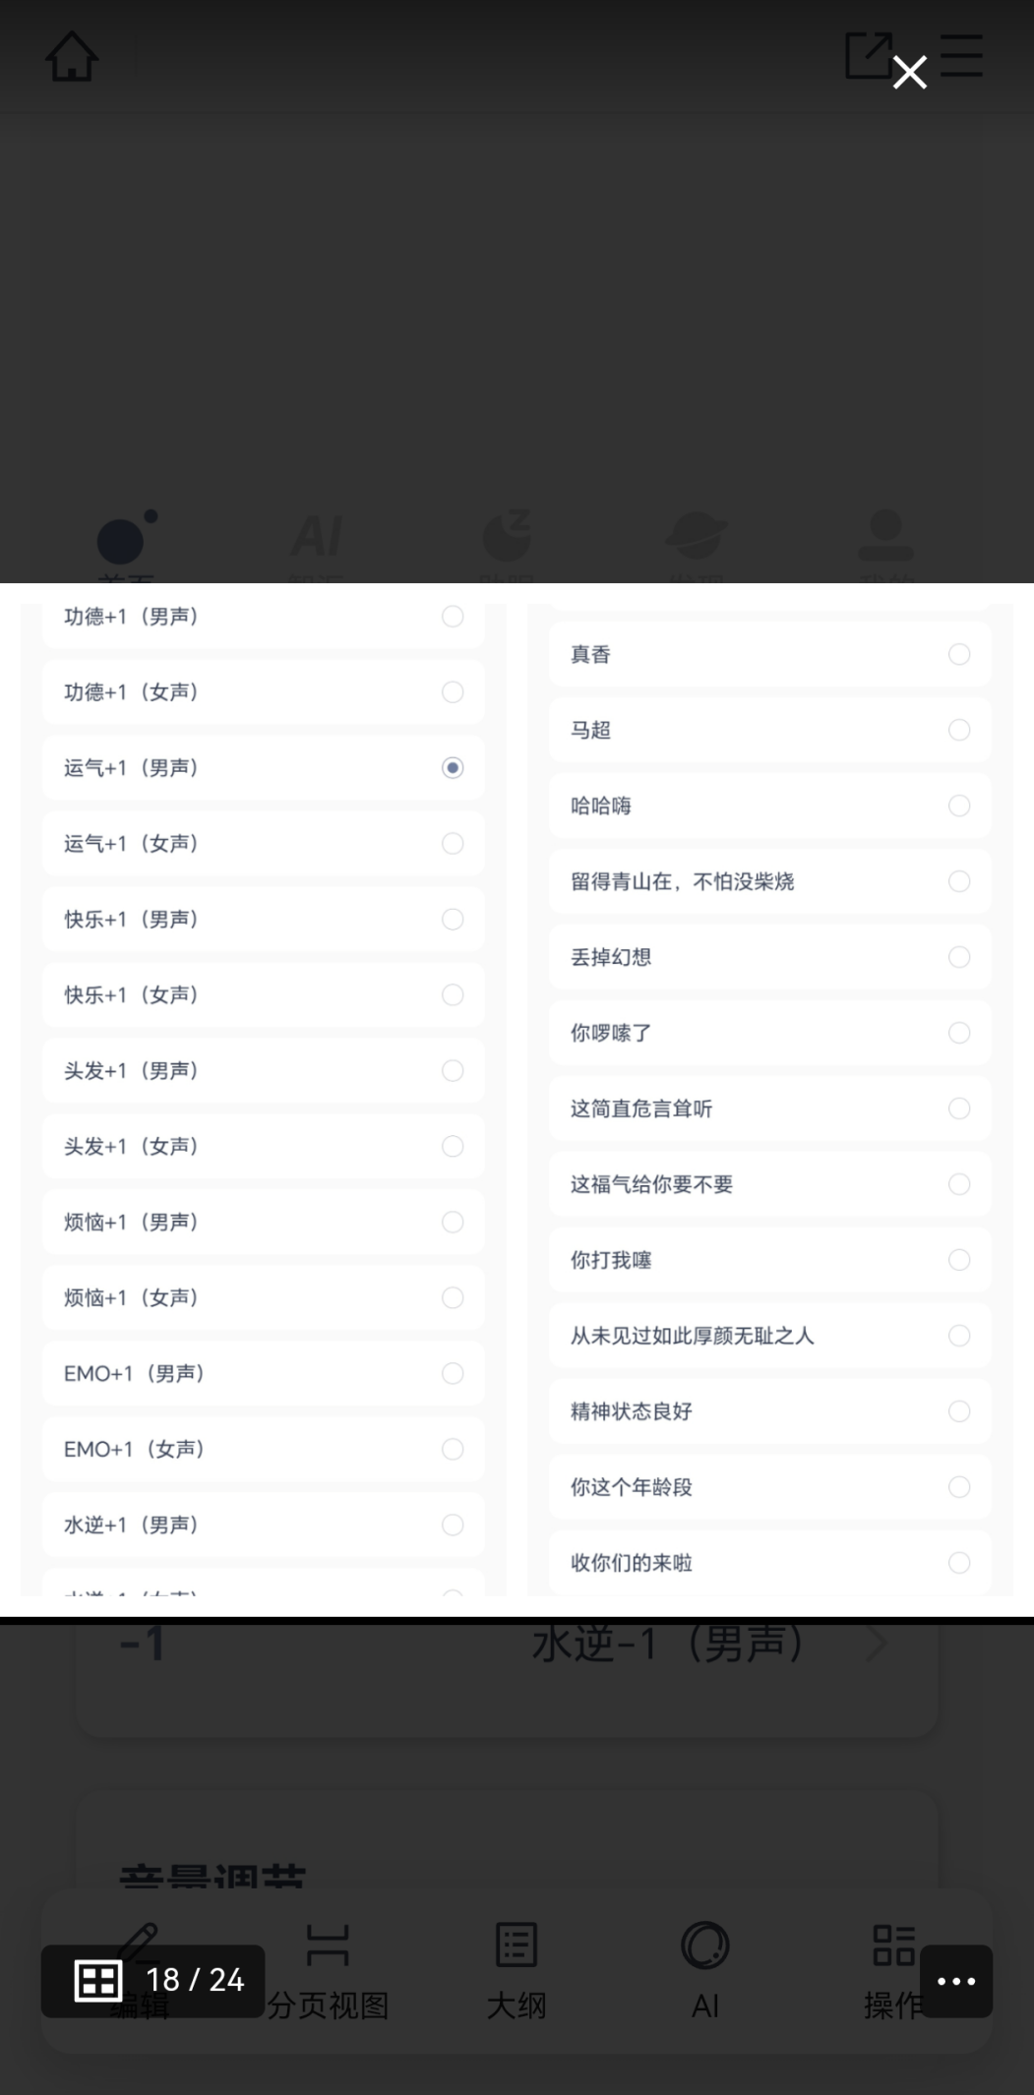Choose the EMO+1（女声） option
The height and width of the screenshot is (2095, 1034).
click(x=453, y=1450)
